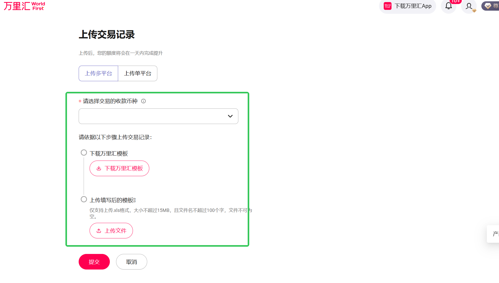Click the chevron arrow in currency selector
The width and height of the screenshot is (499, 283).
[230, 116]
